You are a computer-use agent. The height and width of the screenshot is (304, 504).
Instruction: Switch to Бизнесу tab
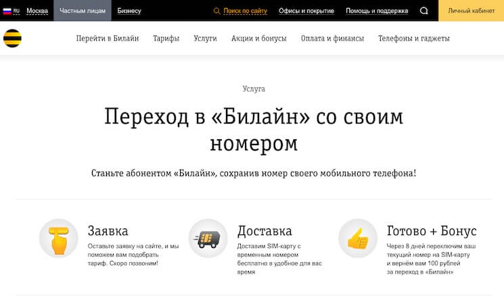point(129,11)
